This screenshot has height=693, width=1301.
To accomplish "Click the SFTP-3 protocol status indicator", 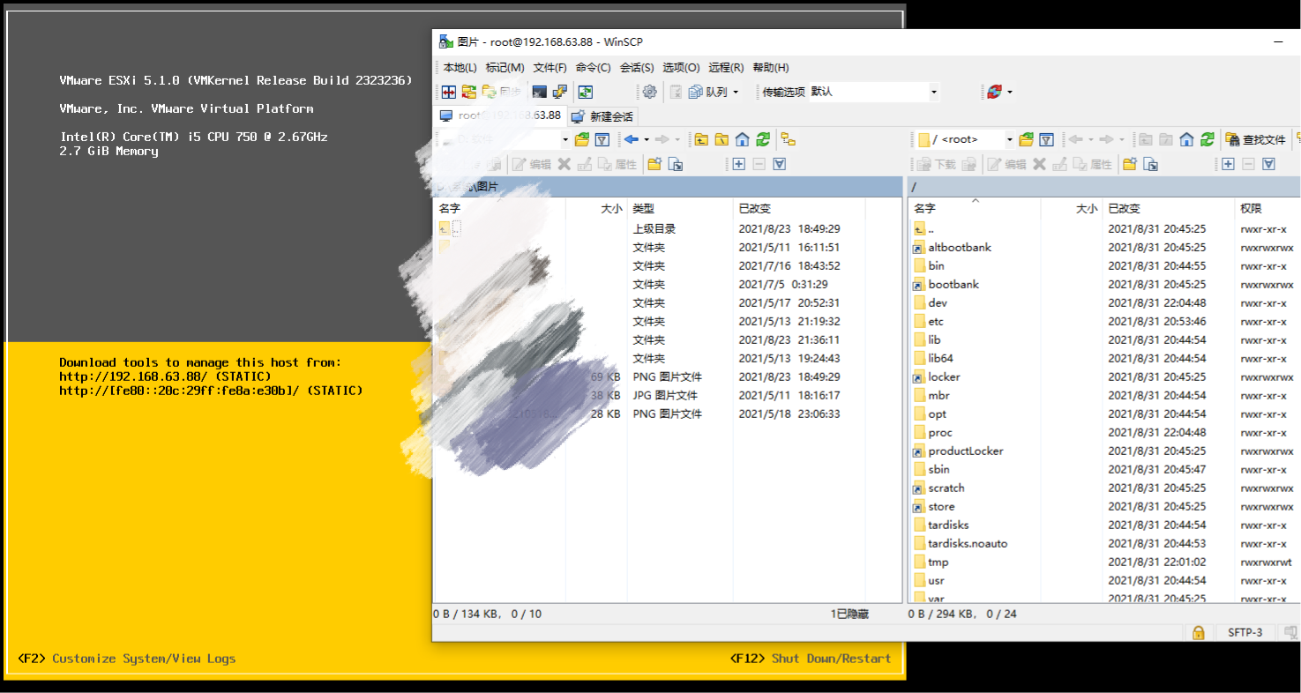I will pos(1245,632).
